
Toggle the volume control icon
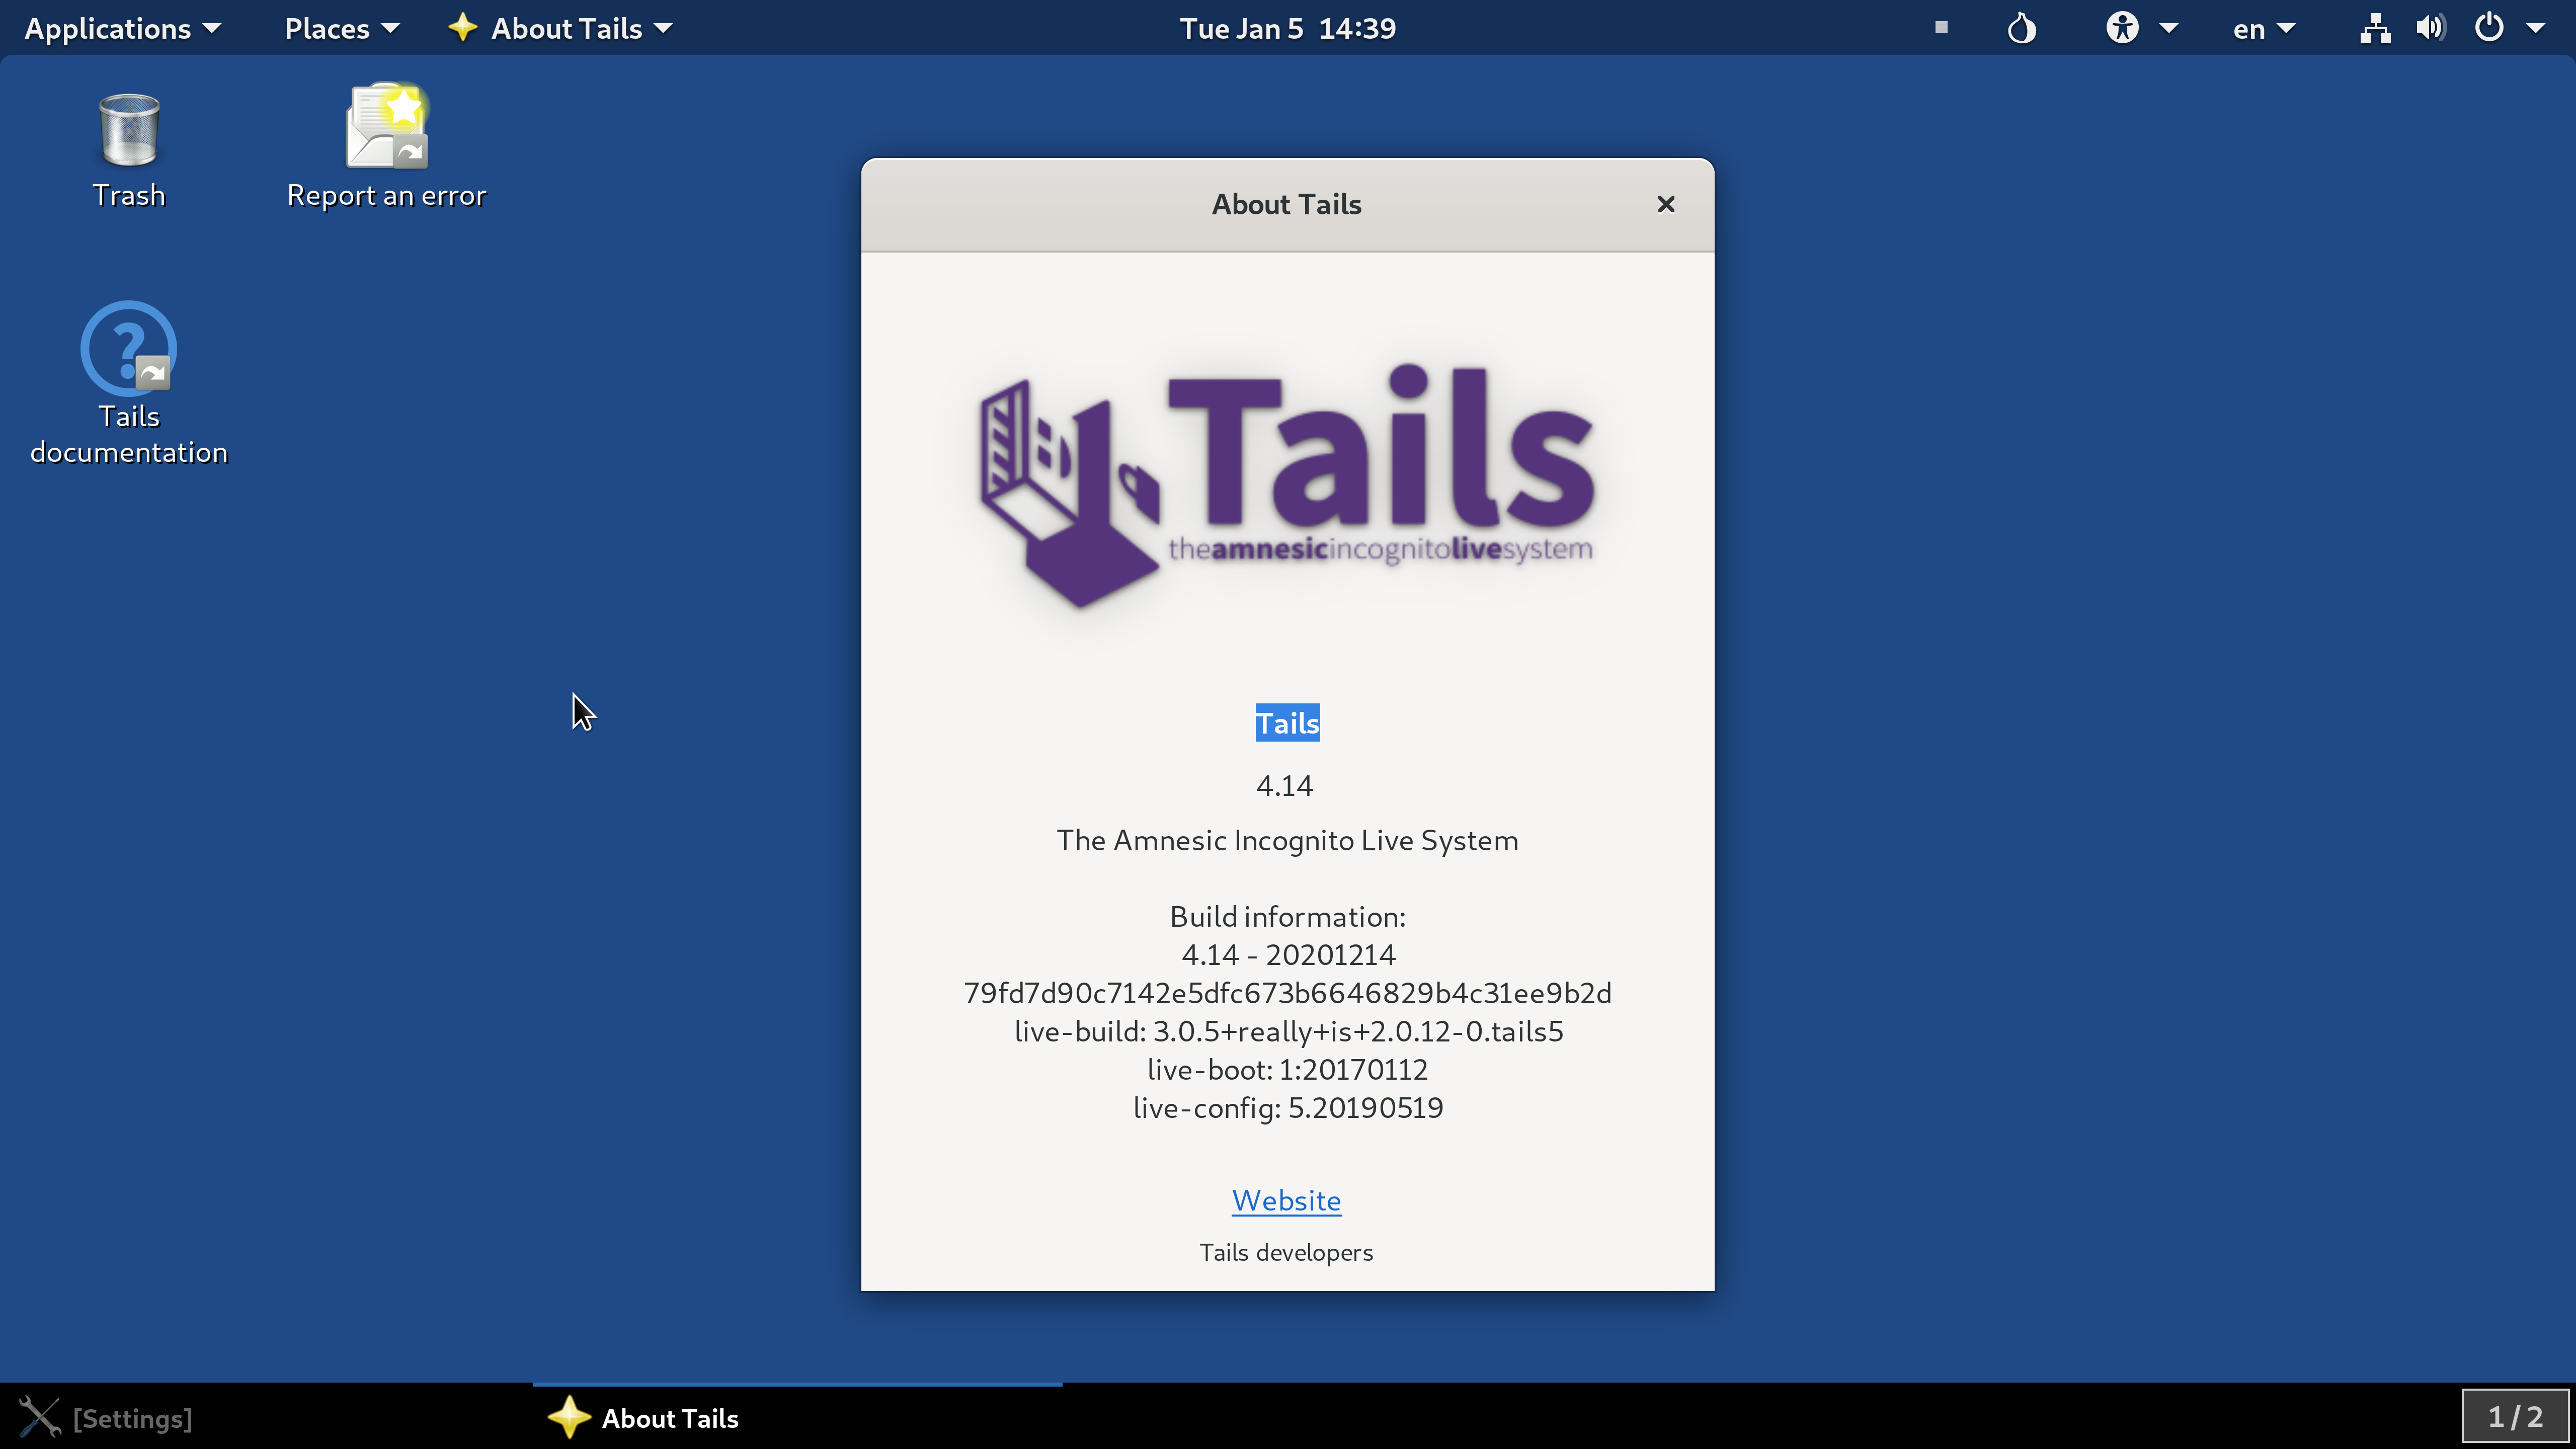click(x=2431, y=27)
